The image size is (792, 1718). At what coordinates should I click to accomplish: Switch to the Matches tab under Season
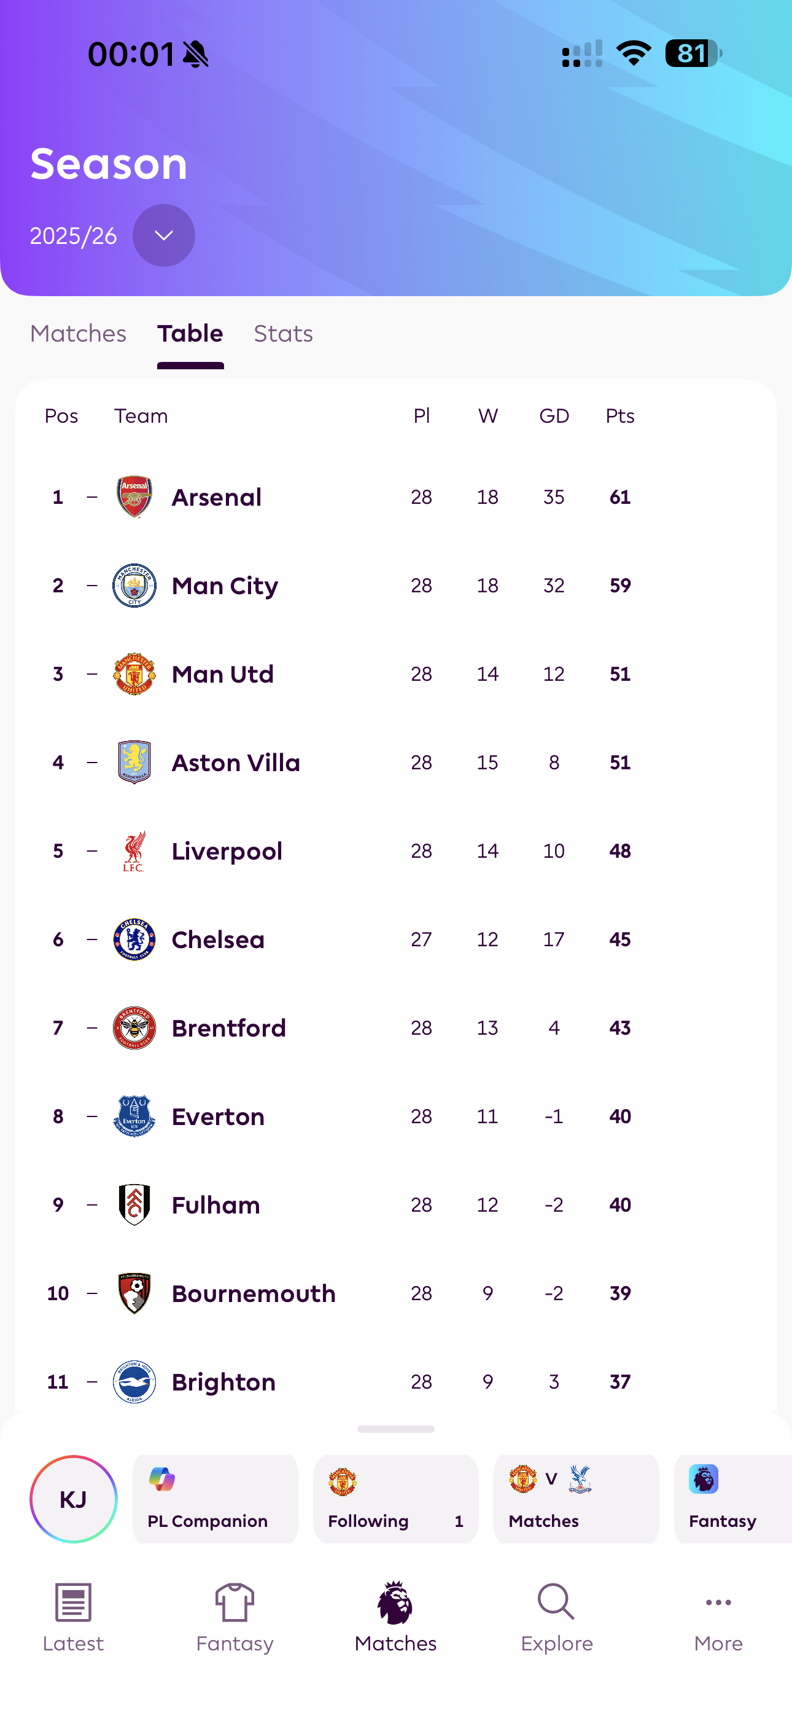pos(78,334)
